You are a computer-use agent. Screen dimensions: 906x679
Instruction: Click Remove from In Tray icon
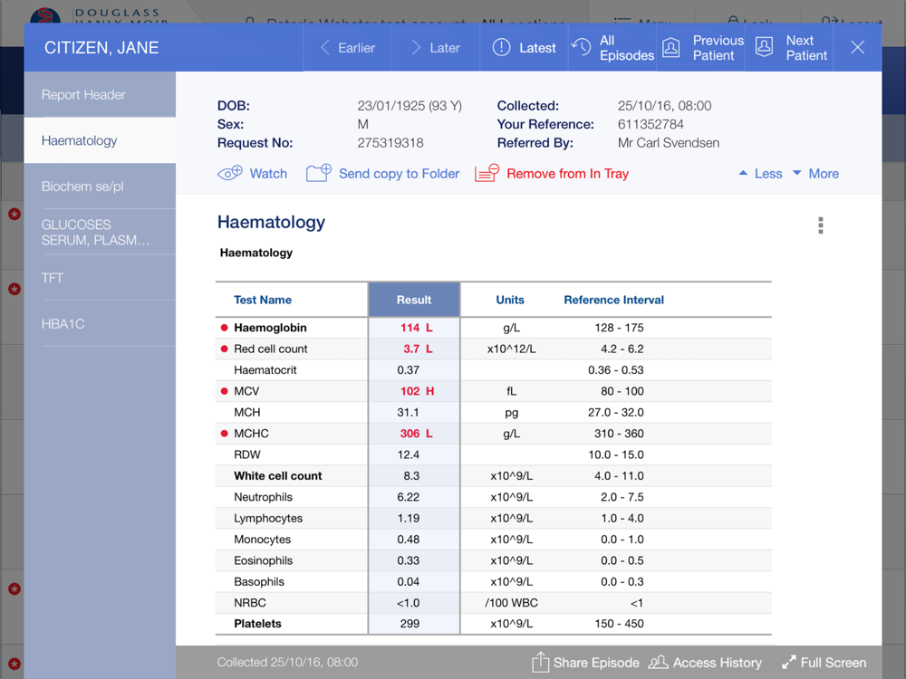(x=487, y=173)
